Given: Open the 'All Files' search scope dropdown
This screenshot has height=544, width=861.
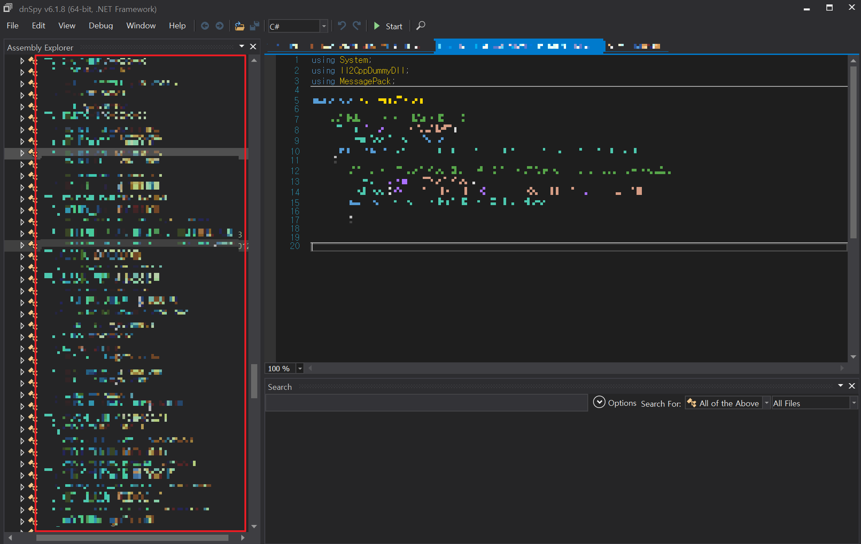Looking at the screenshot, I should pyautogui.click(x=853, y=403).
